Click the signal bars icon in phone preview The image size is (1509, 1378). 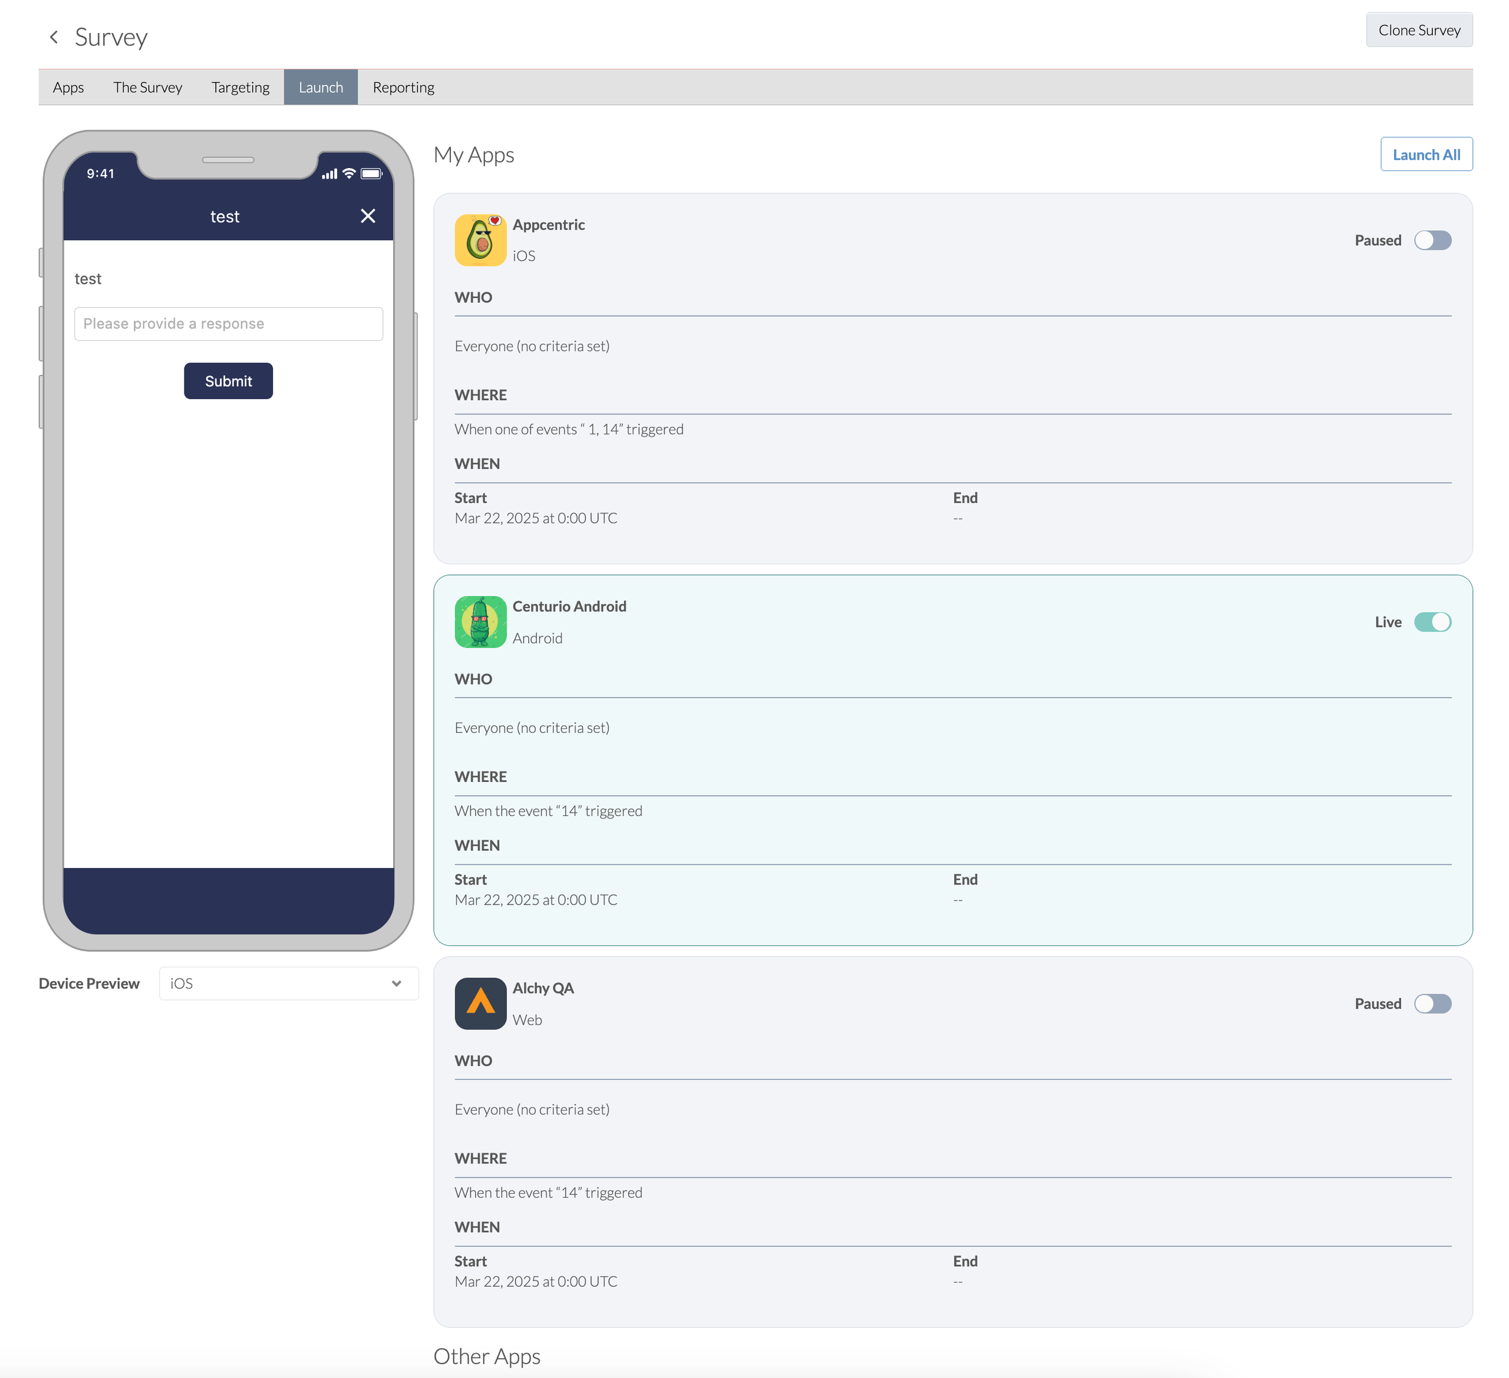pos(330,174)
